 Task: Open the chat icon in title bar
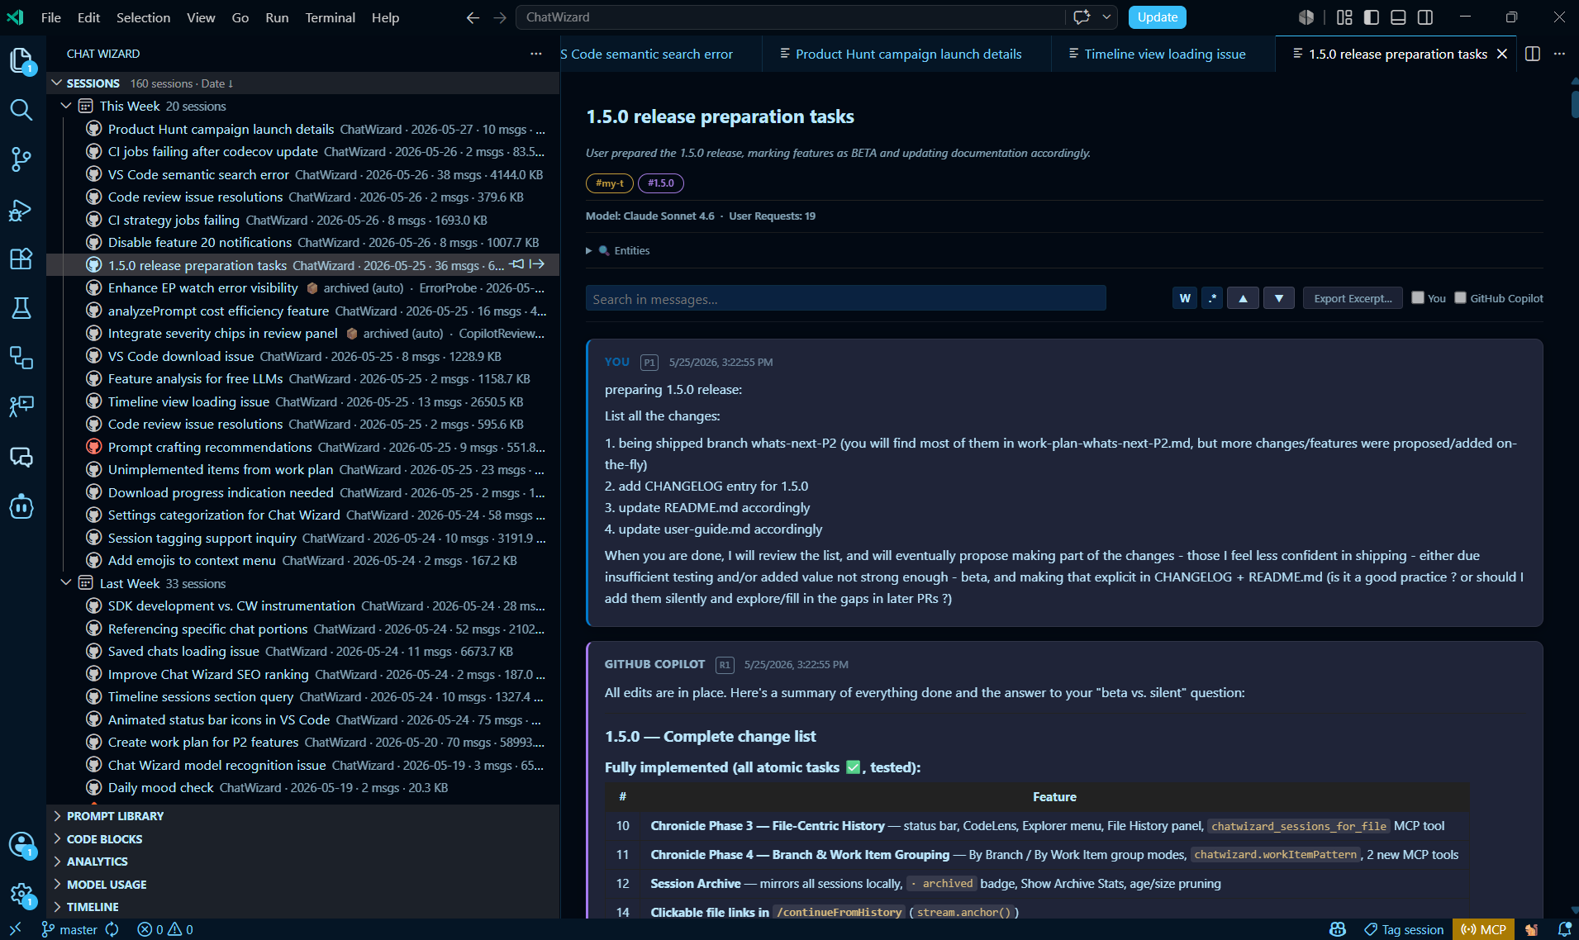pos(1082,17)
